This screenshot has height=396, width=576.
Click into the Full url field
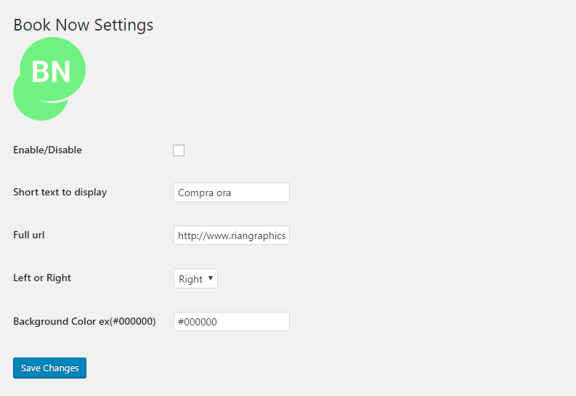click(x=232, y=235)
